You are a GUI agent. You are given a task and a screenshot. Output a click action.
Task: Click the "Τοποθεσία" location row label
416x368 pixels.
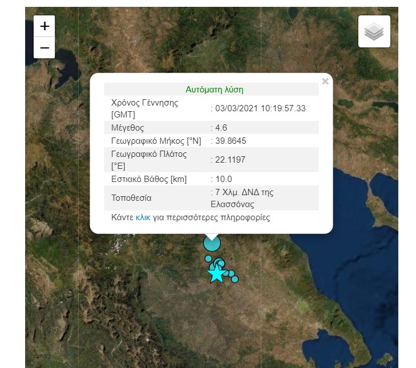click(x=131, y=198)
